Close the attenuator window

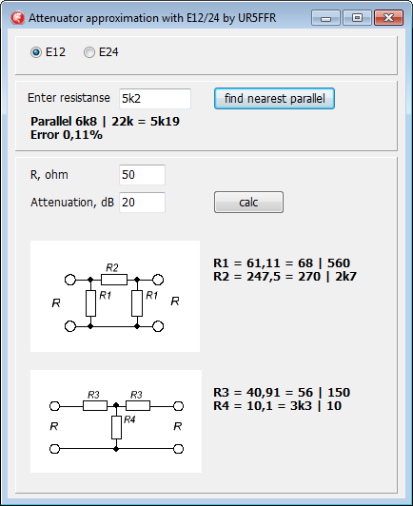389,18
